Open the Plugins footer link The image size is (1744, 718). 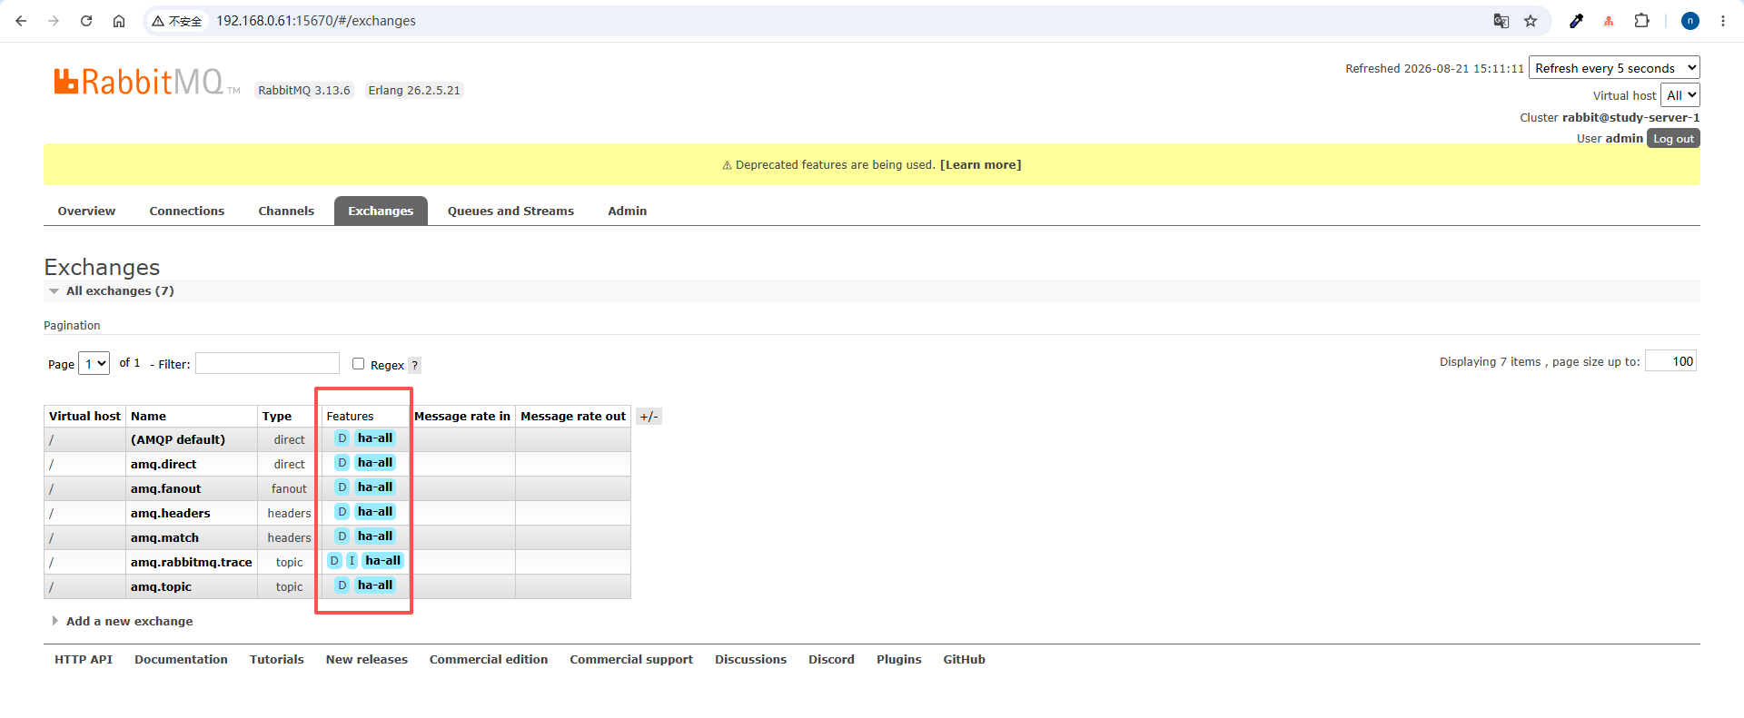(x=899, y=660)
